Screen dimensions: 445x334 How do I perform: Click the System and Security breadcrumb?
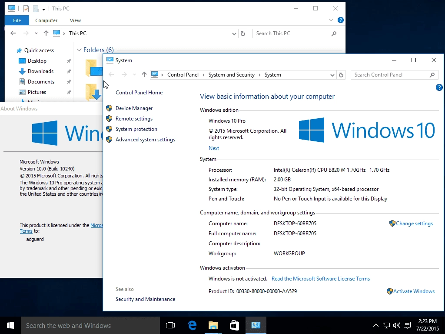pos(231,75)
